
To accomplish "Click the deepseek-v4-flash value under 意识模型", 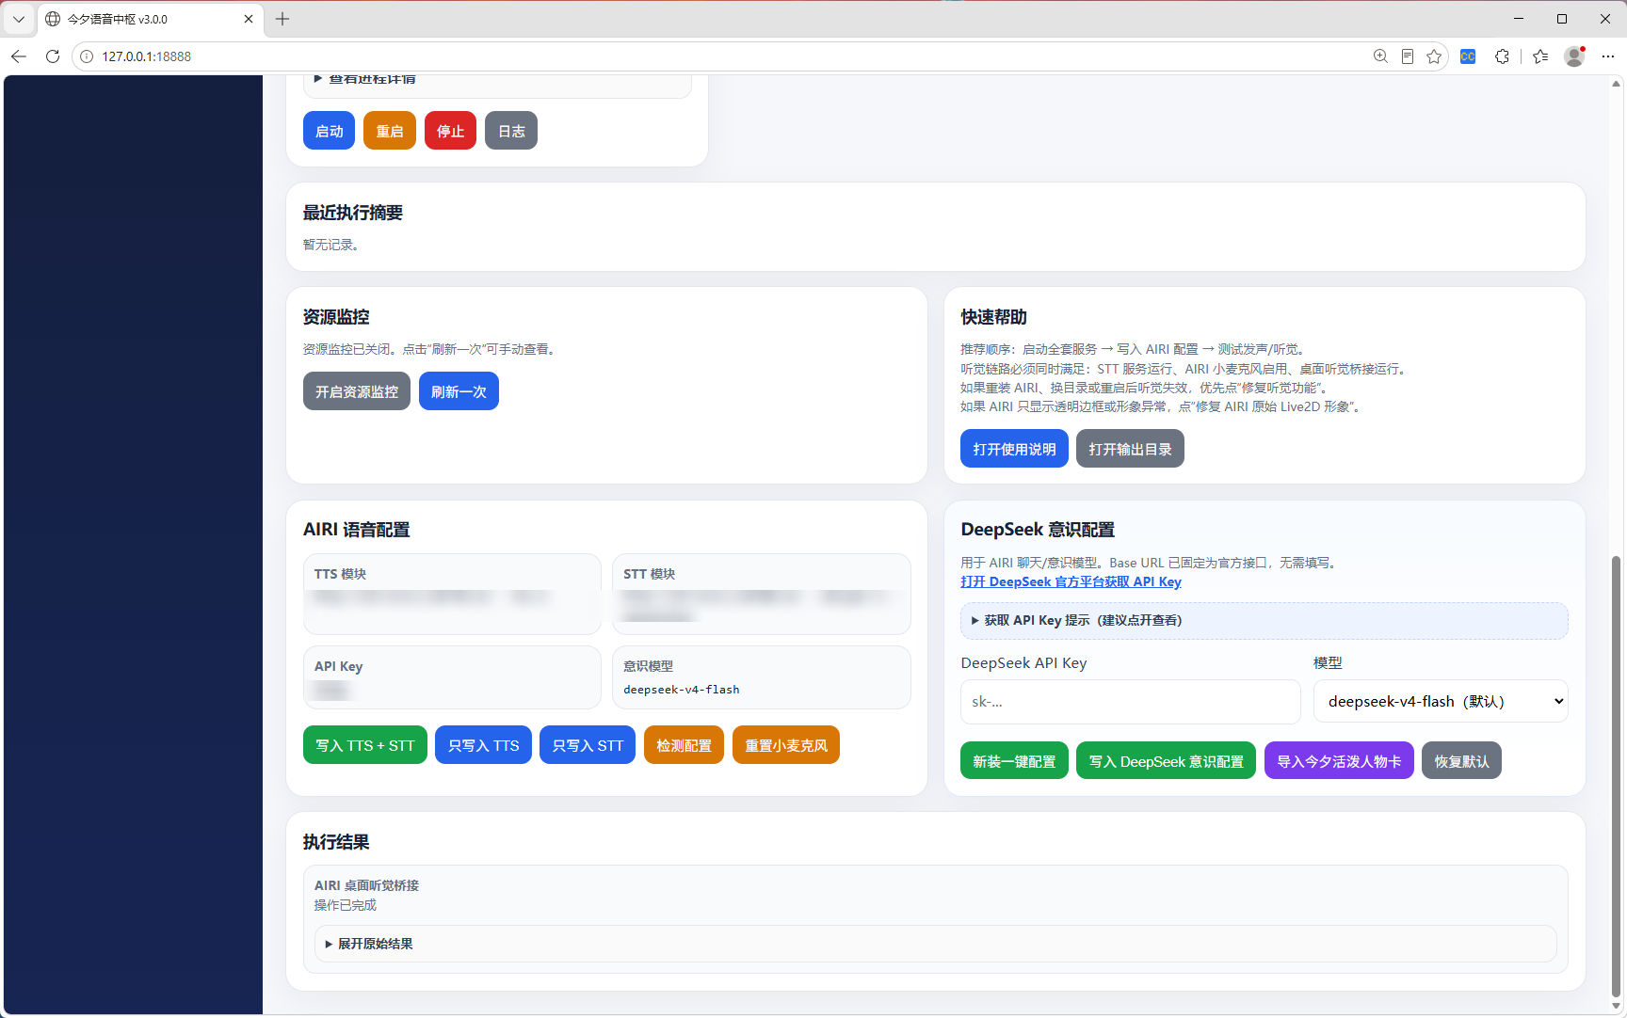I will point(682,690).
